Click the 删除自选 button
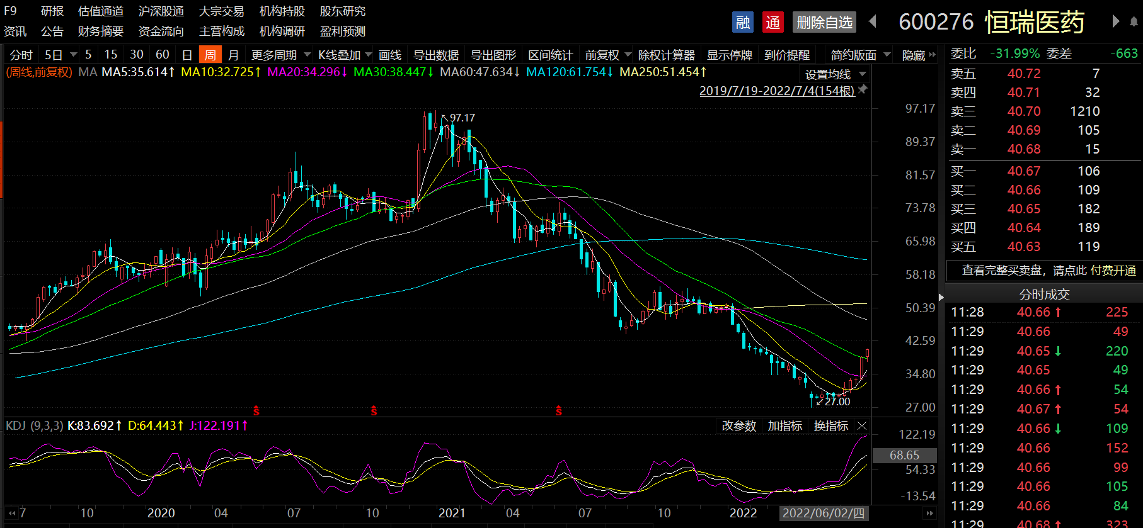The width and height of the screenshot is (1143, 528). coord(824,23)
